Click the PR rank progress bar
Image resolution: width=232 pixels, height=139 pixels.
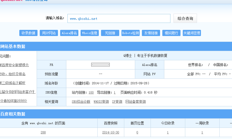coord(100,65)
